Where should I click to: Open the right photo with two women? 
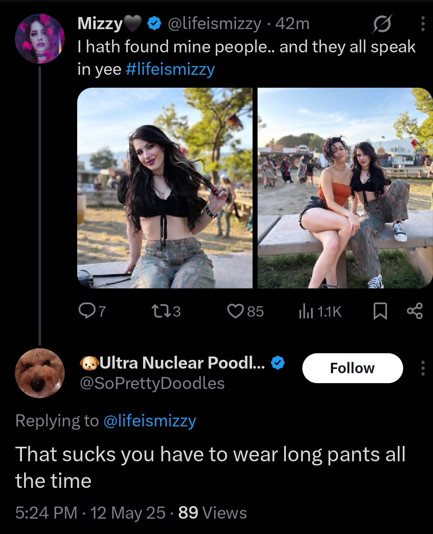coord(345,188)
